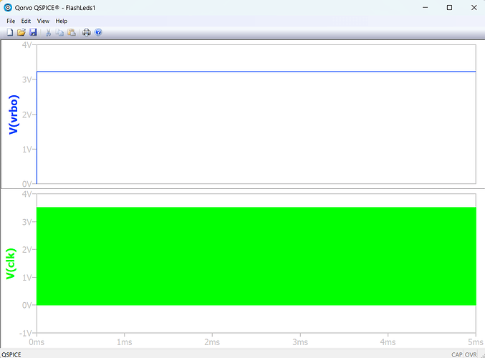The image size is (485, 358).
Task: Click the 0ms time axis label
Action: [37, 342]
